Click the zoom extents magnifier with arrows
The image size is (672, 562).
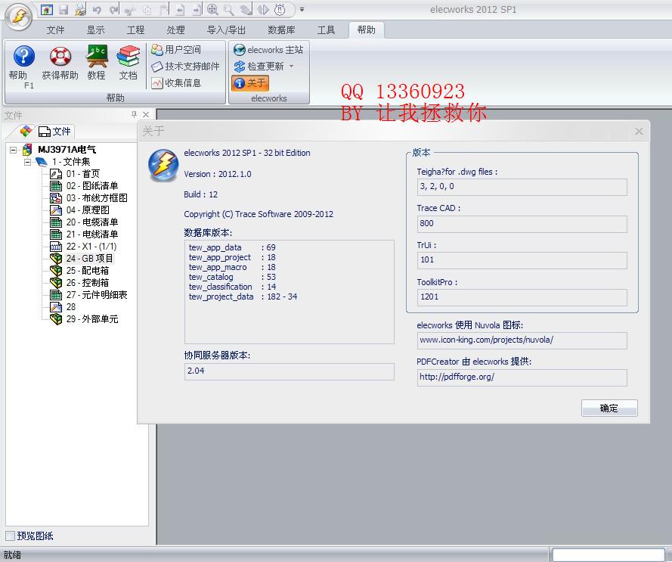[x=212, y=9]
